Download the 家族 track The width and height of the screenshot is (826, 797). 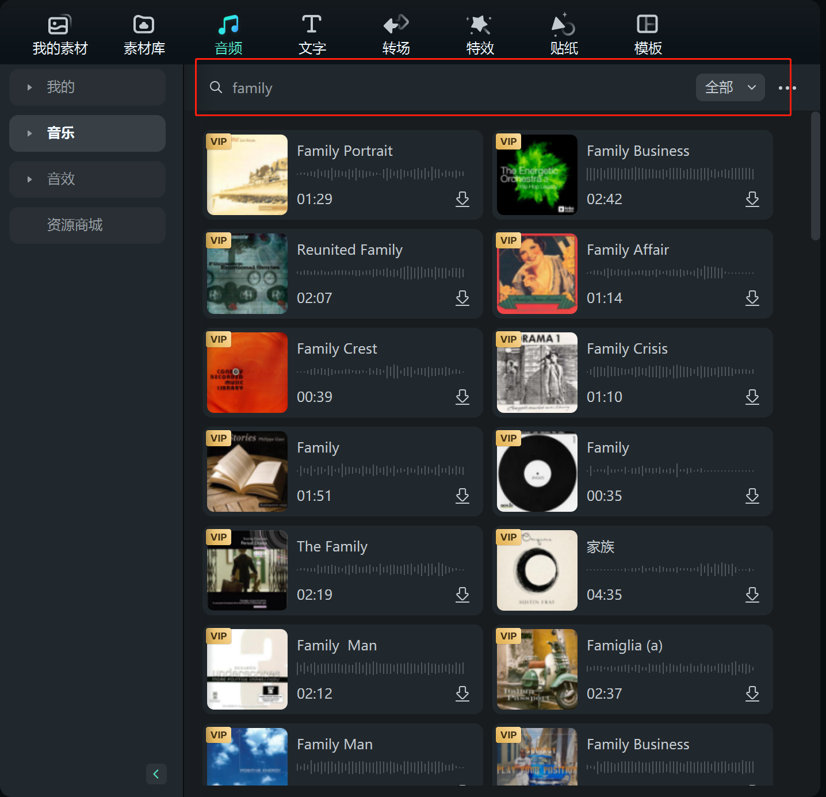752,595
